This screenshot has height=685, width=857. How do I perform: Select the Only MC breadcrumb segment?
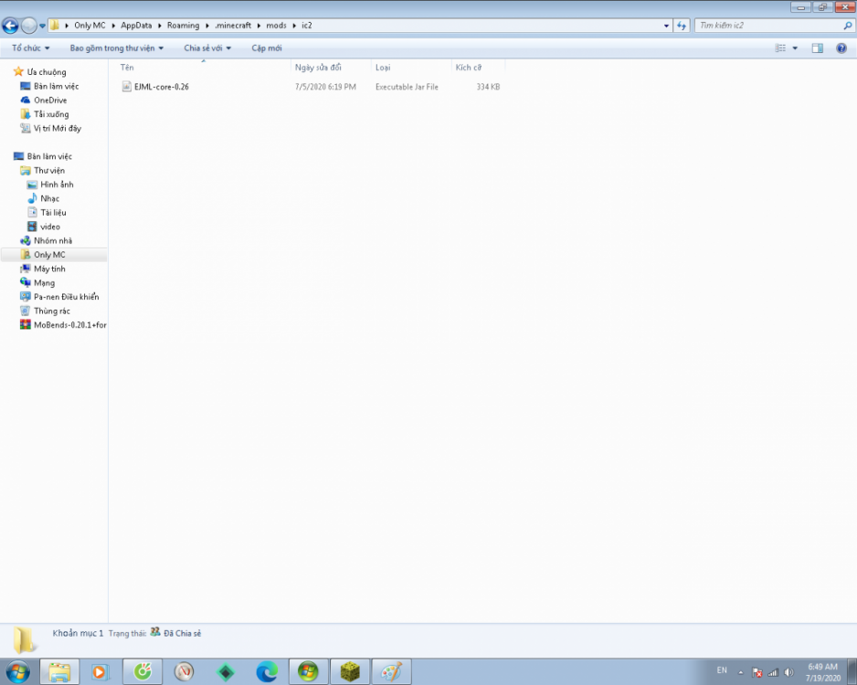pos(90,26)
